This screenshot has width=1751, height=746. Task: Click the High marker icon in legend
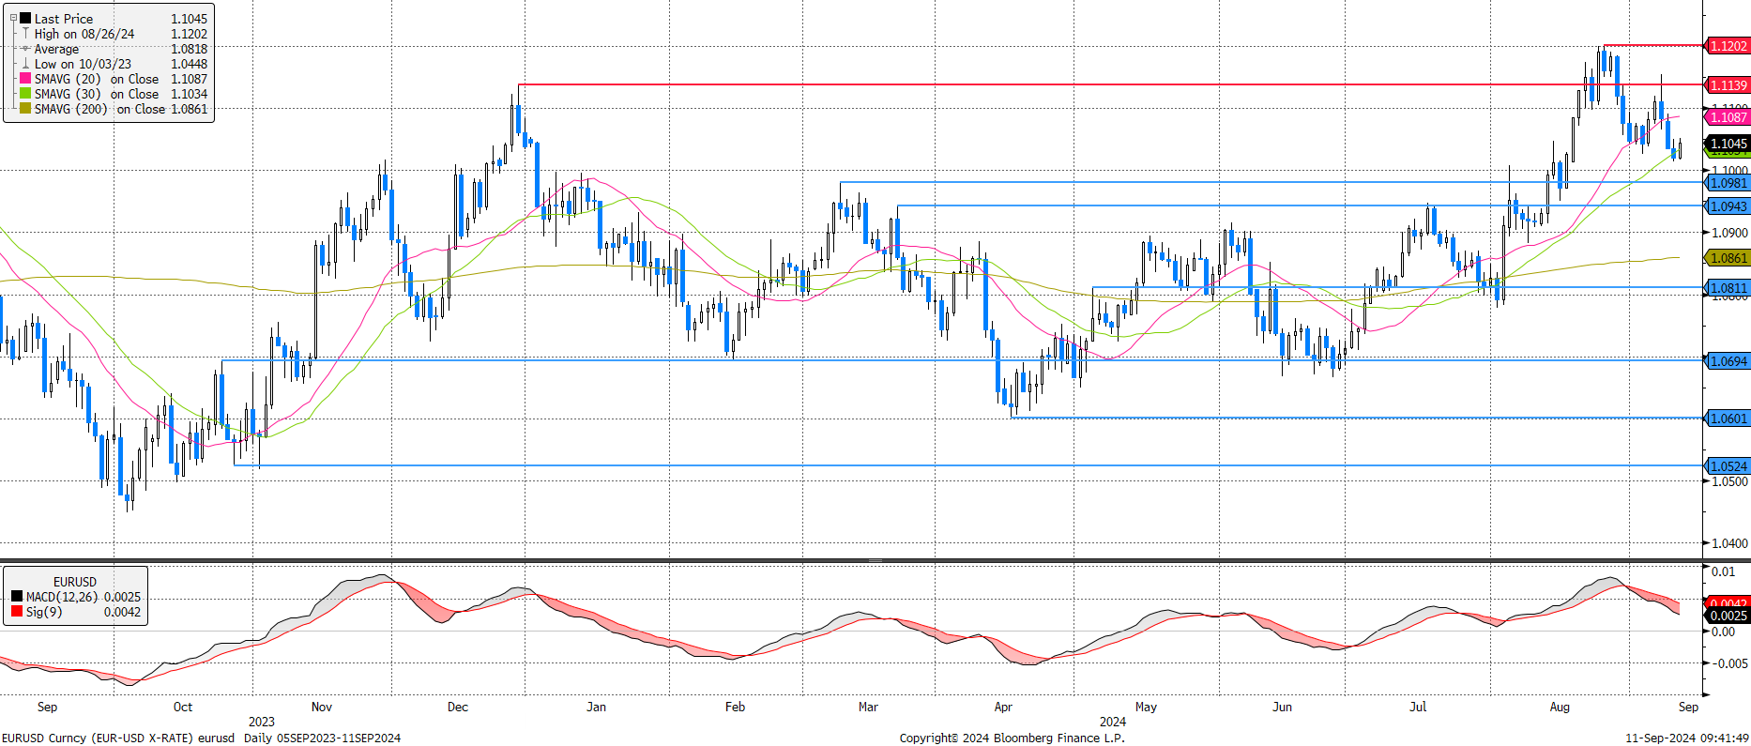25,34
